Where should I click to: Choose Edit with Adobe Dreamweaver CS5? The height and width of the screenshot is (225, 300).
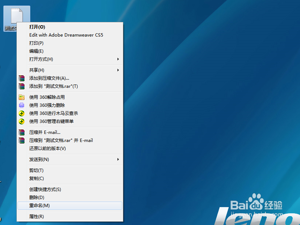pyautogui.click(x=70, y=35)
